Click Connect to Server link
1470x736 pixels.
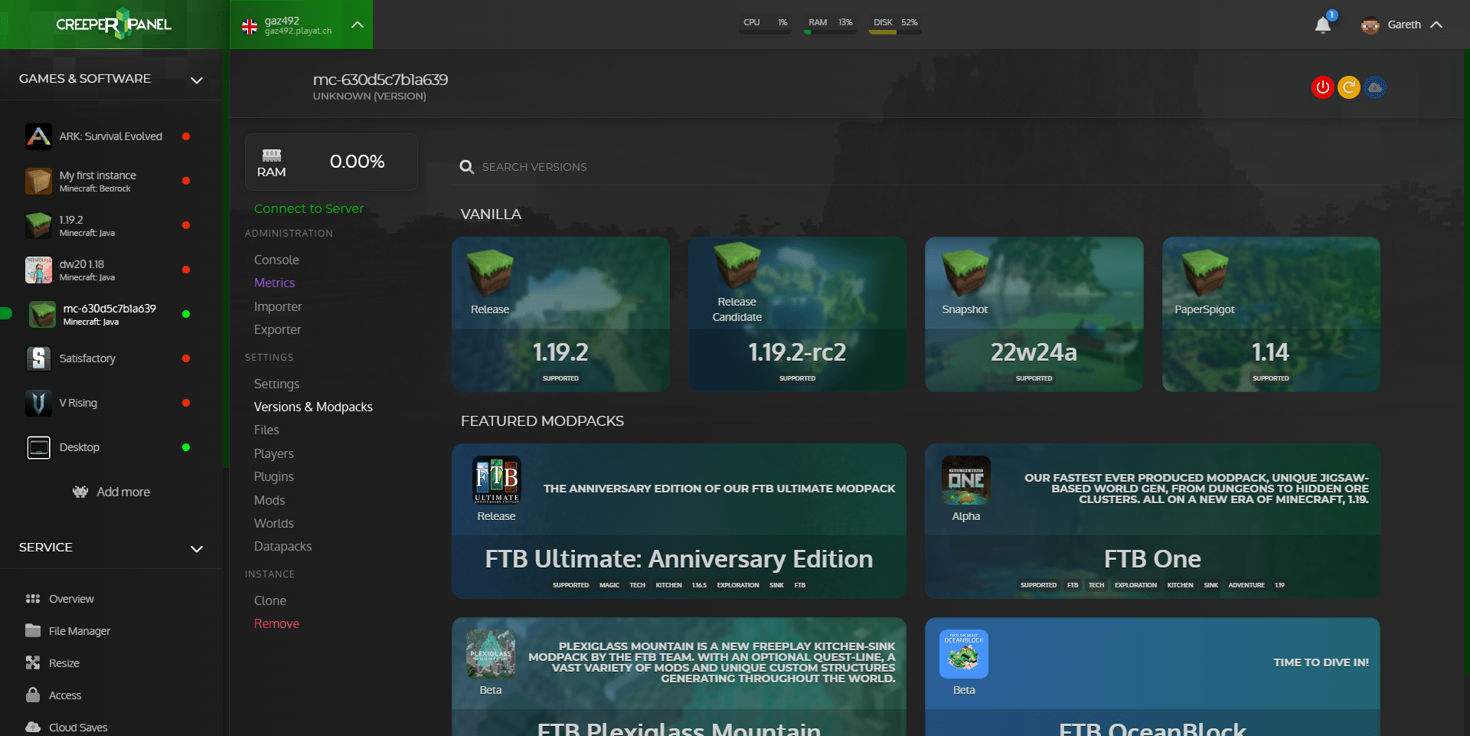(309, 208)
